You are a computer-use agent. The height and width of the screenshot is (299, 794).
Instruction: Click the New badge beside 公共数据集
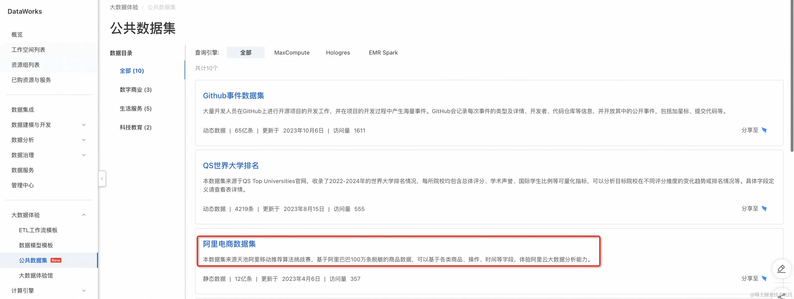tap(56, 260)
